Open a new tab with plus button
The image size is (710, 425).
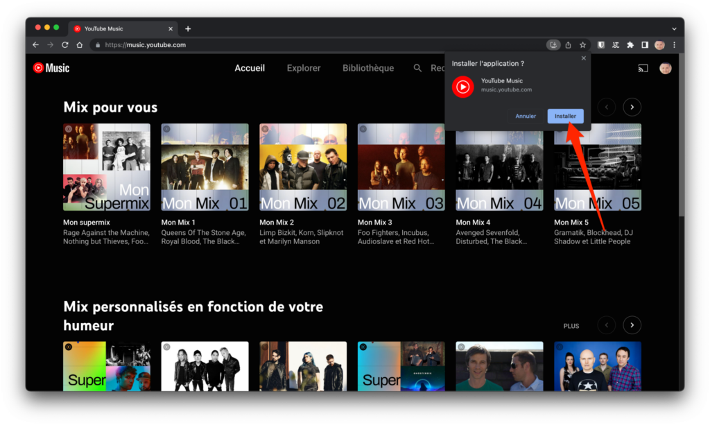coord(188,28)
